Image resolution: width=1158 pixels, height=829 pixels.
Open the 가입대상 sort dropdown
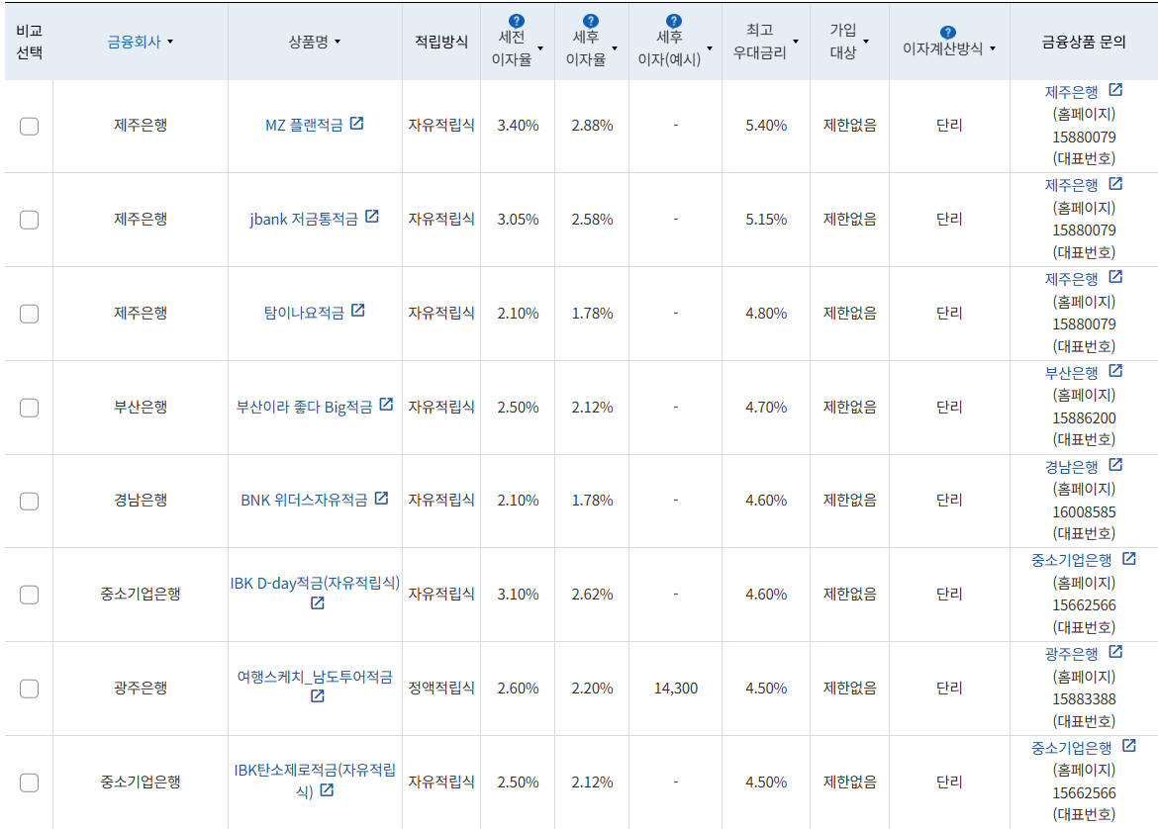coord(868,40)
